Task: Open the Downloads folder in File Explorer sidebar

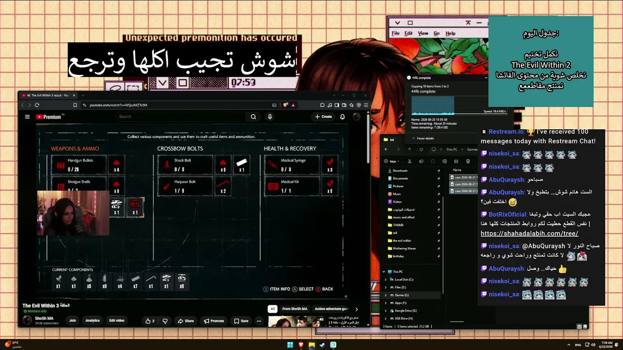Action: tap(400, 171)
